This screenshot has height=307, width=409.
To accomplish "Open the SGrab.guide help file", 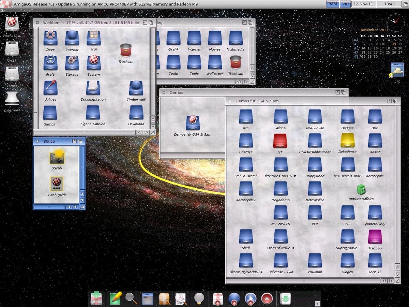I will (57, 184).
